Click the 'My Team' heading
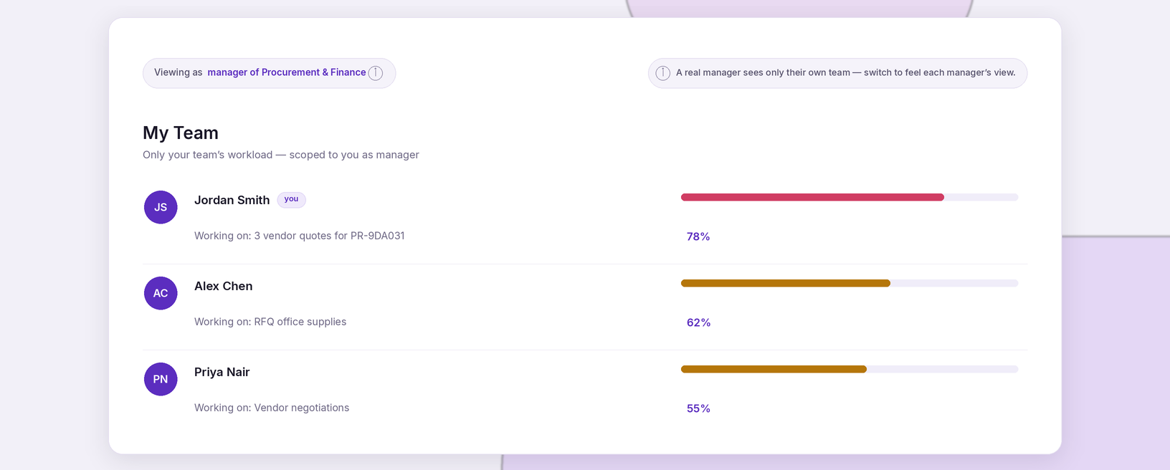 point(181,133)
